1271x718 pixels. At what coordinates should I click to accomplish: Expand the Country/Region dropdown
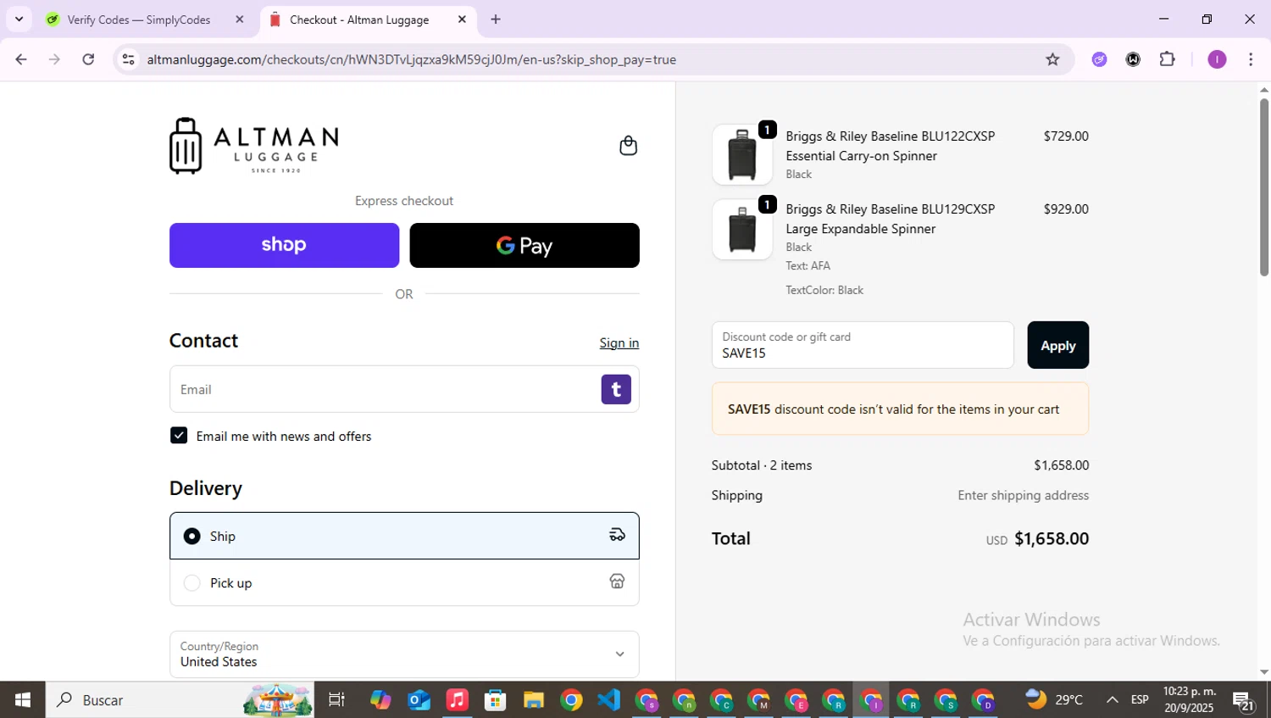pyautogui.click(x=404, y=654)
